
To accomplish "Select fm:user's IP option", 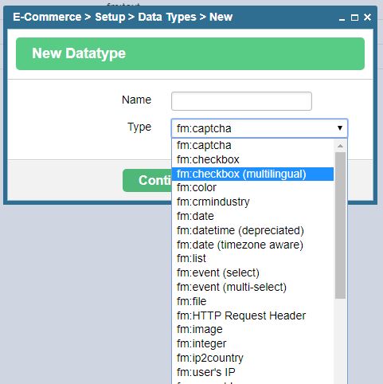I will coord(252,372).
